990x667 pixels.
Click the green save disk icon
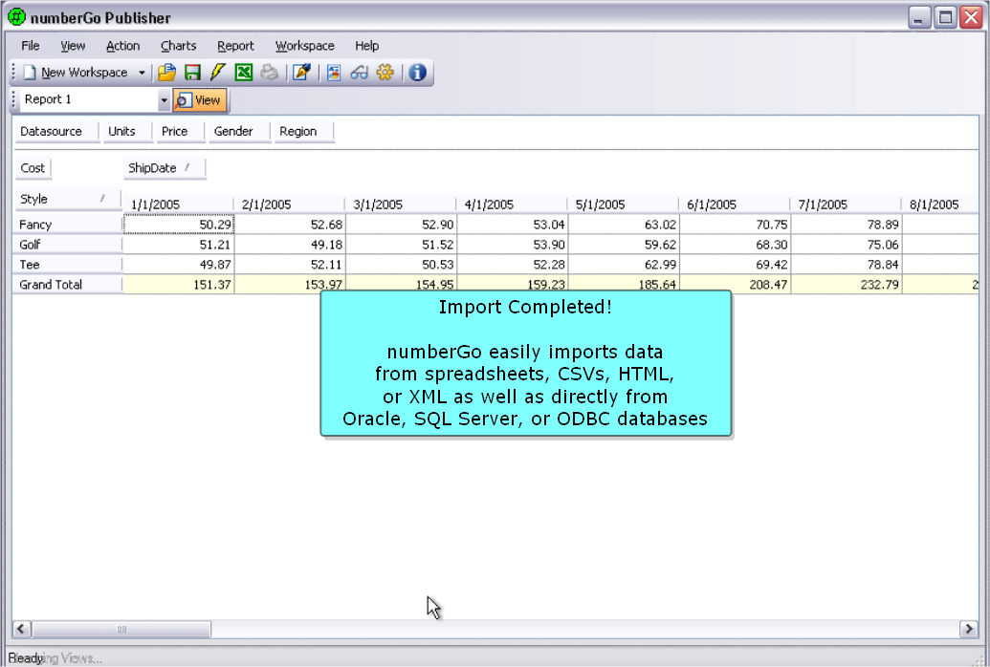point(192,73)
